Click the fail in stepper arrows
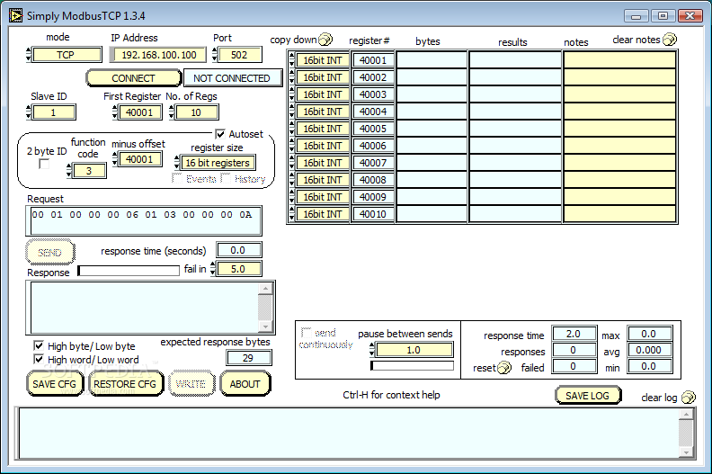This screenshot has width=712, height=474. pyautogui.click(x=213, y=269)
